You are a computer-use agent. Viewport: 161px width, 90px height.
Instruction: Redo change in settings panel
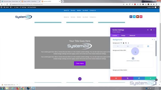click(139, 78)
